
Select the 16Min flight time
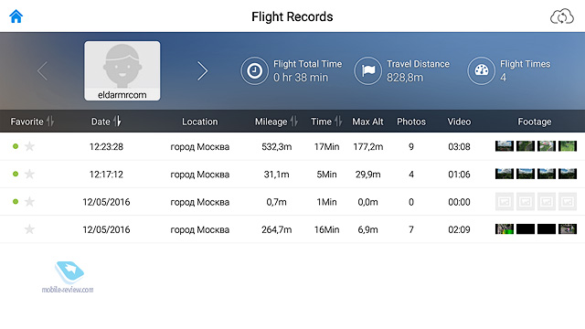pyautogui.click(x=326, y=229)
